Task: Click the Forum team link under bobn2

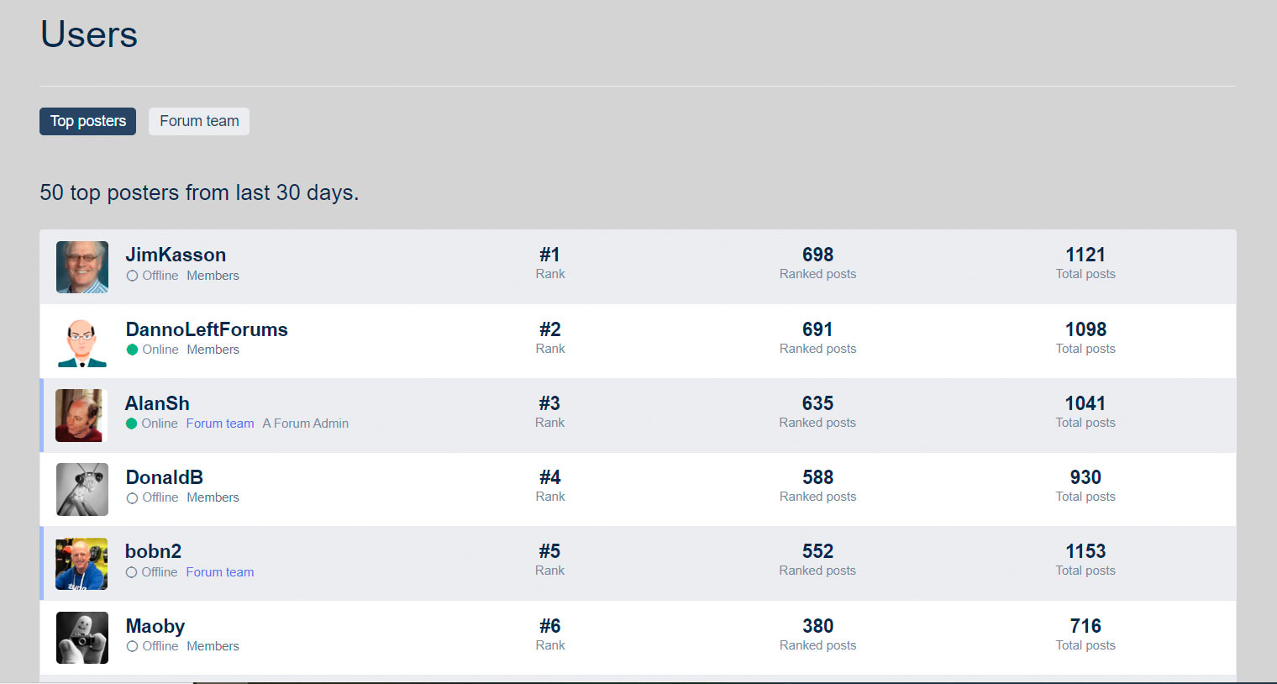Action: tap(220, 572)
